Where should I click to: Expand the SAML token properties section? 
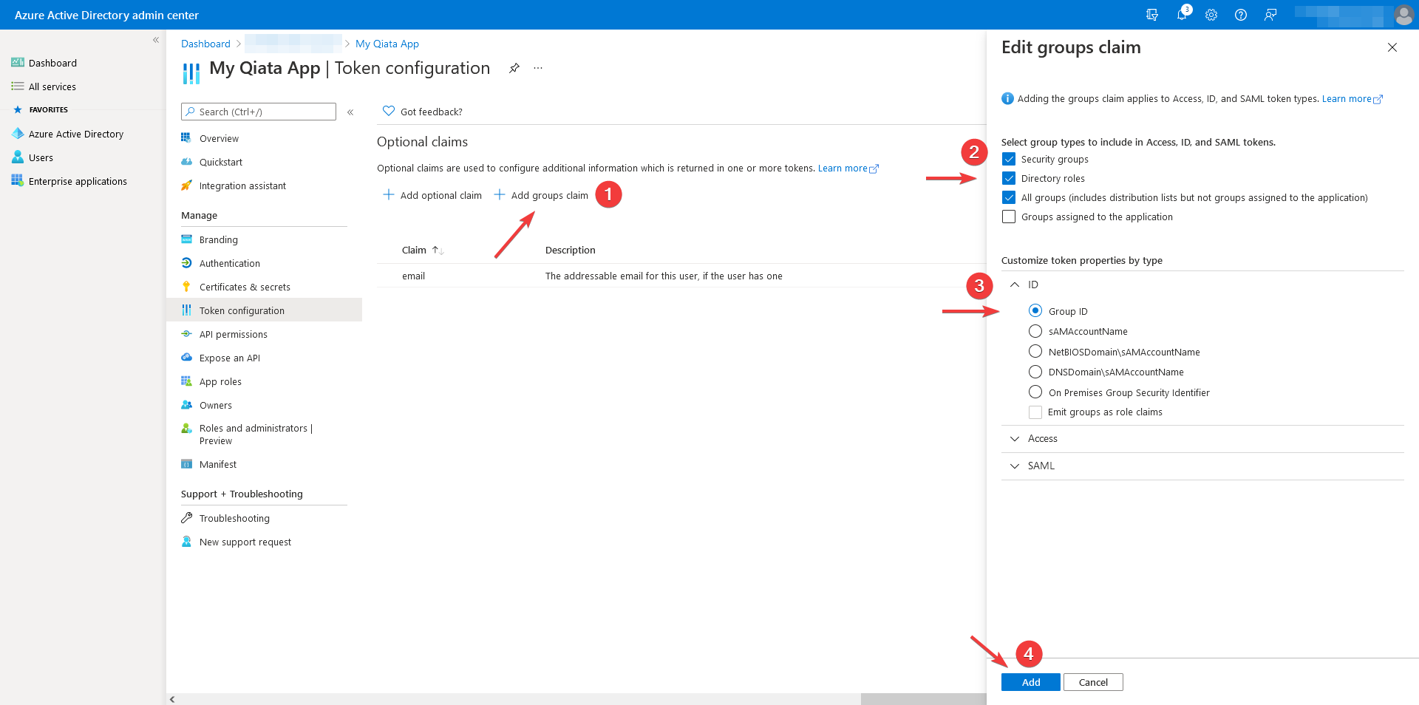1015,466
